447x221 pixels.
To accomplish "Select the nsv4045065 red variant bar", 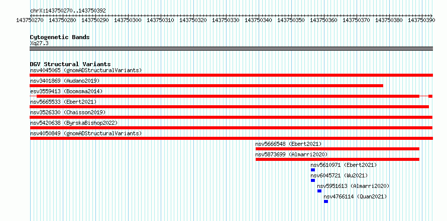I will (x=231, y=75).
